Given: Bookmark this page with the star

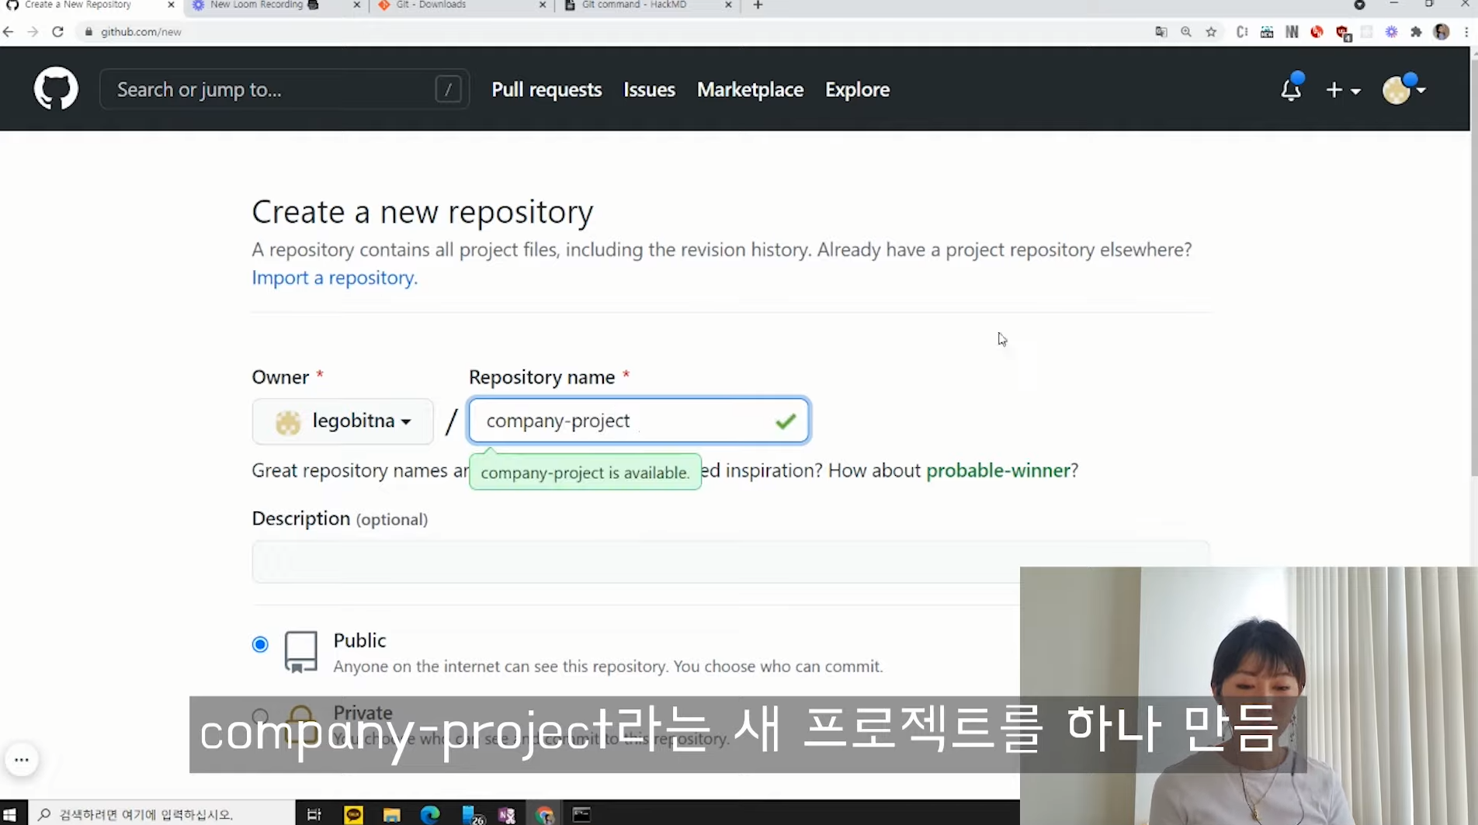Looking at the screenshot, I should 1211,32.
